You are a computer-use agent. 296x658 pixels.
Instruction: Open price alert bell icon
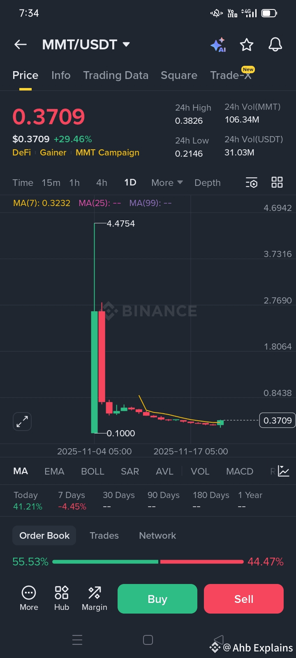(275, 44)
